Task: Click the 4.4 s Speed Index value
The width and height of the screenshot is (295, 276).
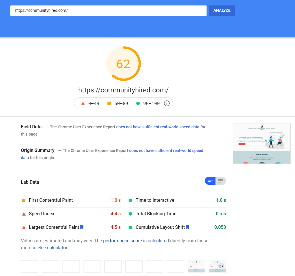Action: click(x=116, y=214)
